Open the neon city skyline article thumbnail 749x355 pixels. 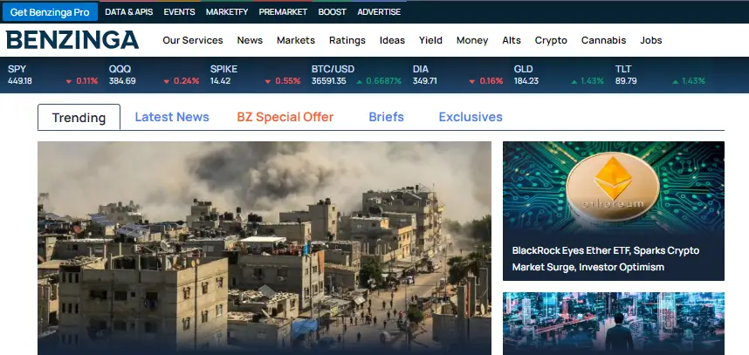[614, 324]
